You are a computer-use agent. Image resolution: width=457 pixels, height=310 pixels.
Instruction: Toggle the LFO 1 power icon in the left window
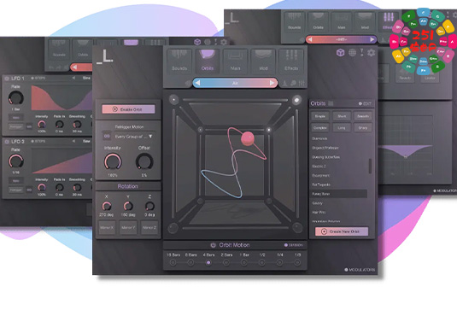7,79
